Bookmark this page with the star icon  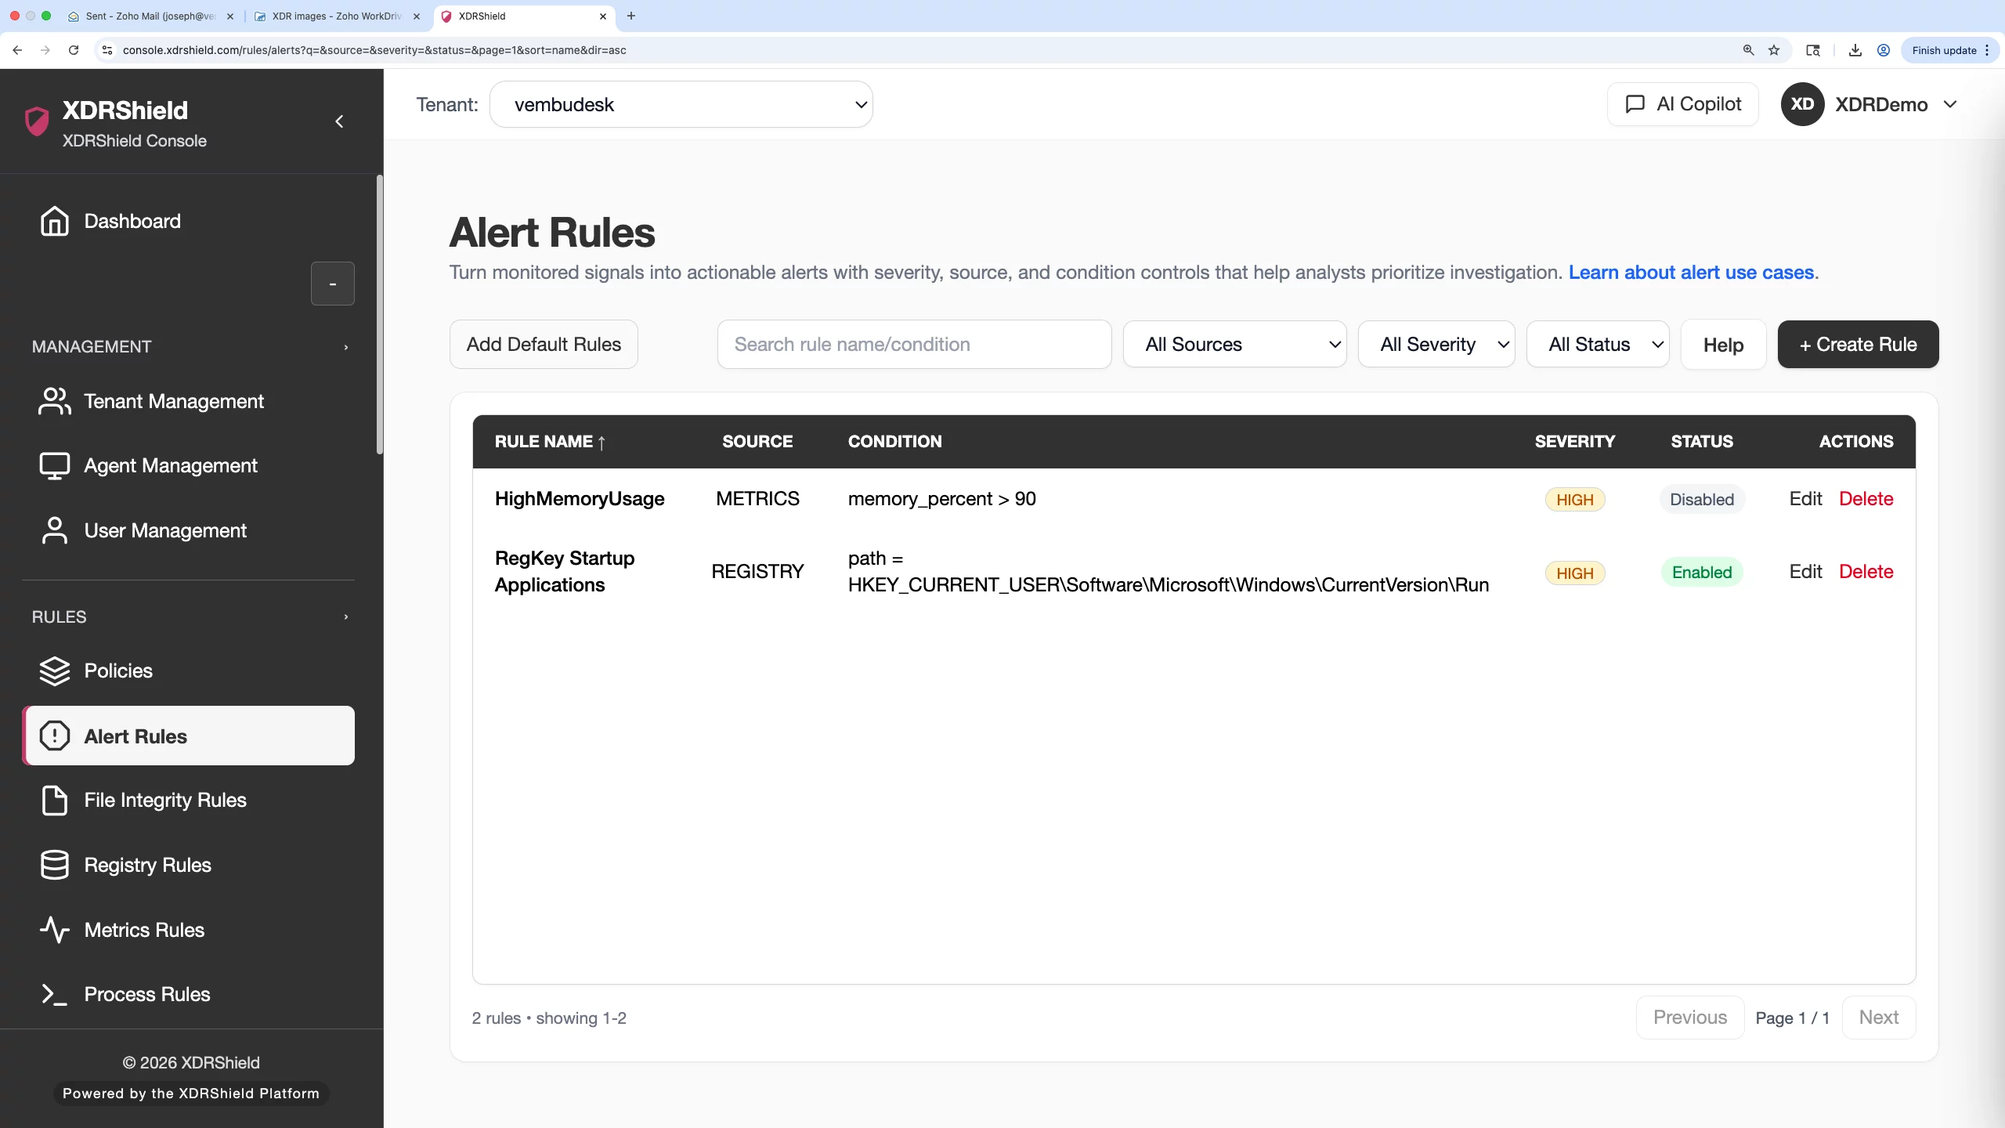[1774, 50]
